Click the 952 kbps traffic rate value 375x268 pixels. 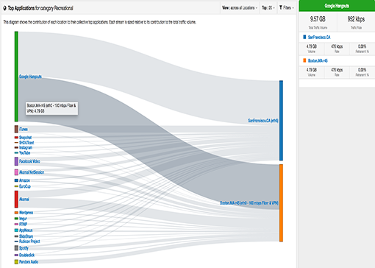click(356, 19)
